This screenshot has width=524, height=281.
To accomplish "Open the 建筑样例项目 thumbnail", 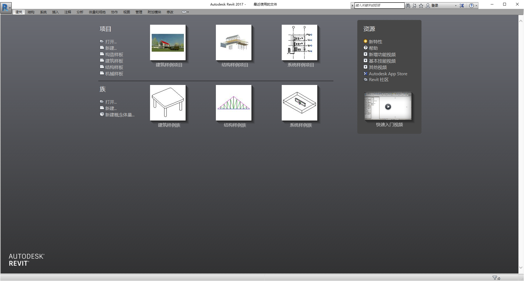I will pyautogui.click(x=168, y=42).
